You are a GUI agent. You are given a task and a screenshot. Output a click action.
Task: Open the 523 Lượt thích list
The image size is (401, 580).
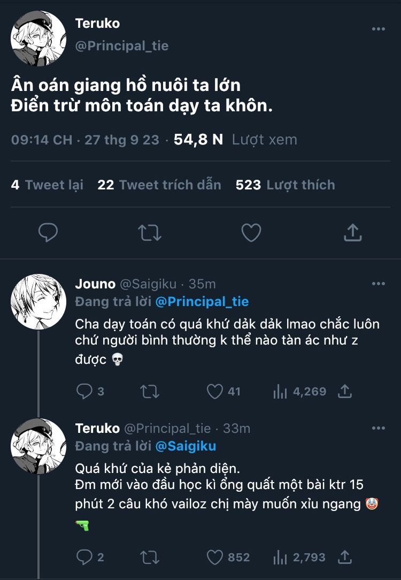[x=285, y=185]
